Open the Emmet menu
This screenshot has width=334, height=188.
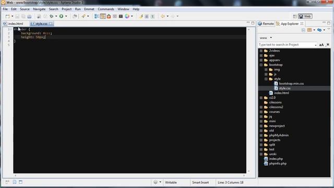click(x=89, y=9)
